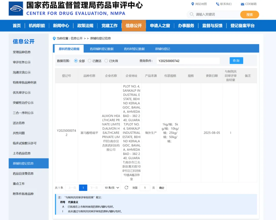Click the 信息公开 breadcrumb link

tap(77, 38)
